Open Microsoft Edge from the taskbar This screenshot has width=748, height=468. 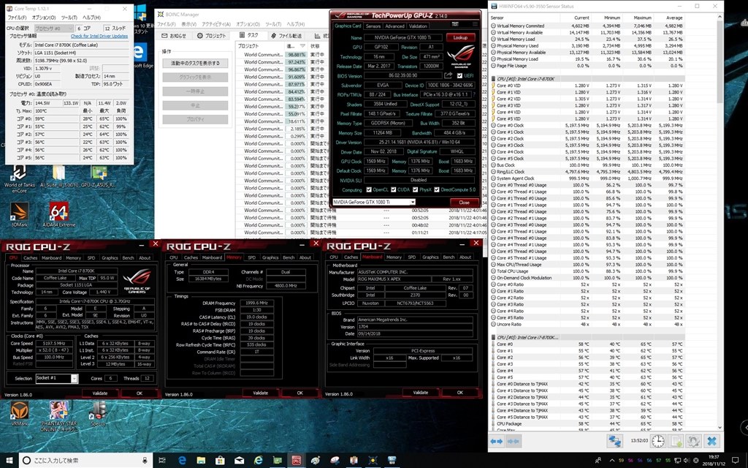[182, 460]
